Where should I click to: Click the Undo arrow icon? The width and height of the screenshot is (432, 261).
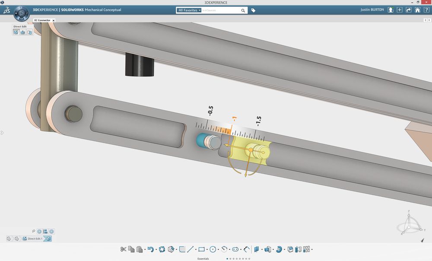(150, 249)
